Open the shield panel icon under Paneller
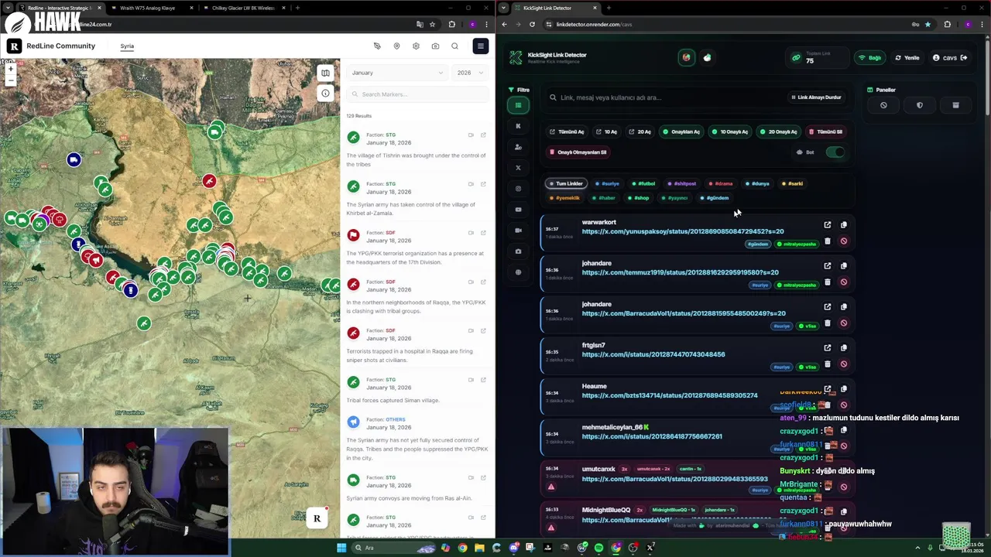Image resolution: width=991 pixels, height=557 pixels. pos(919,105)
